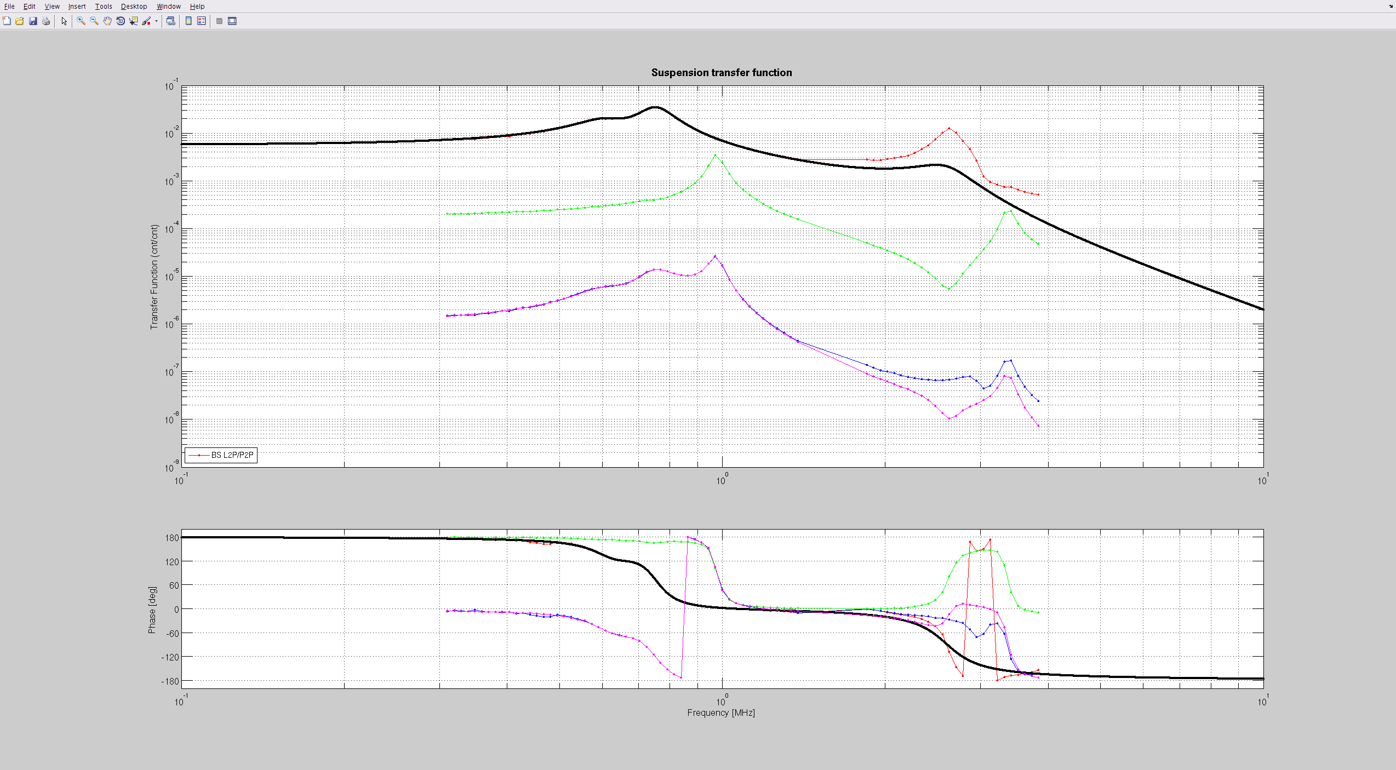Open the Help menu
1396x770 pixels.
click(197, 7)
